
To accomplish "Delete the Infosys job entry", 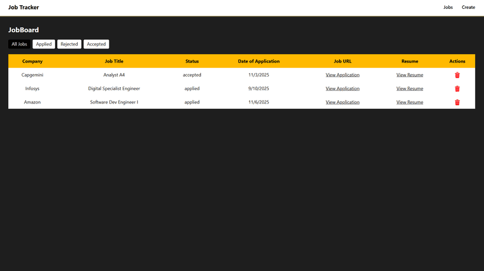I will tap(457, 88).
